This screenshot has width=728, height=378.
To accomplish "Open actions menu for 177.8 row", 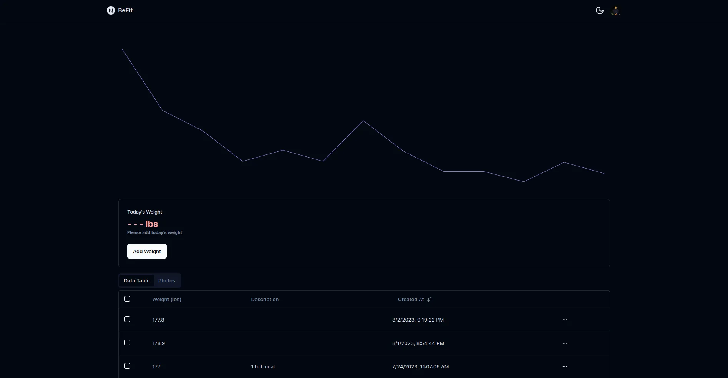I will 565,320.
